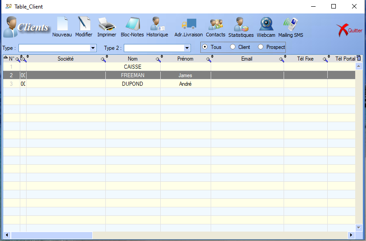The image size is (366, 241).
Task: Open Modifier to edit the client
Action: [x=84, y=26]
